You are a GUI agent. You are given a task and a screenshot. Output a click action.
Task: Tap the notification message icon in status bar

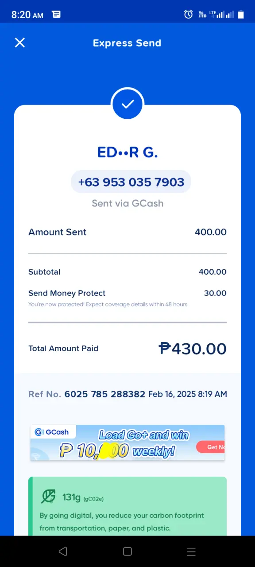coord(56,14)
